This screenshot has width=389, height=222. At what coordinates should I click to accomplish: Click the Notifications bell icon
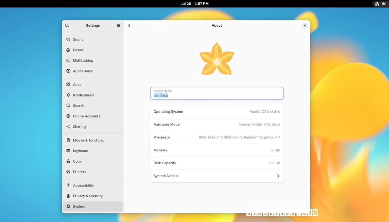pos(68,95)
